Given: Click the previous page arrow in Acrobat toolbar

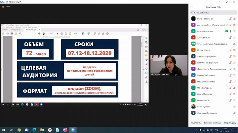Looking at the screenshot, I should click(x=39, y=33).
